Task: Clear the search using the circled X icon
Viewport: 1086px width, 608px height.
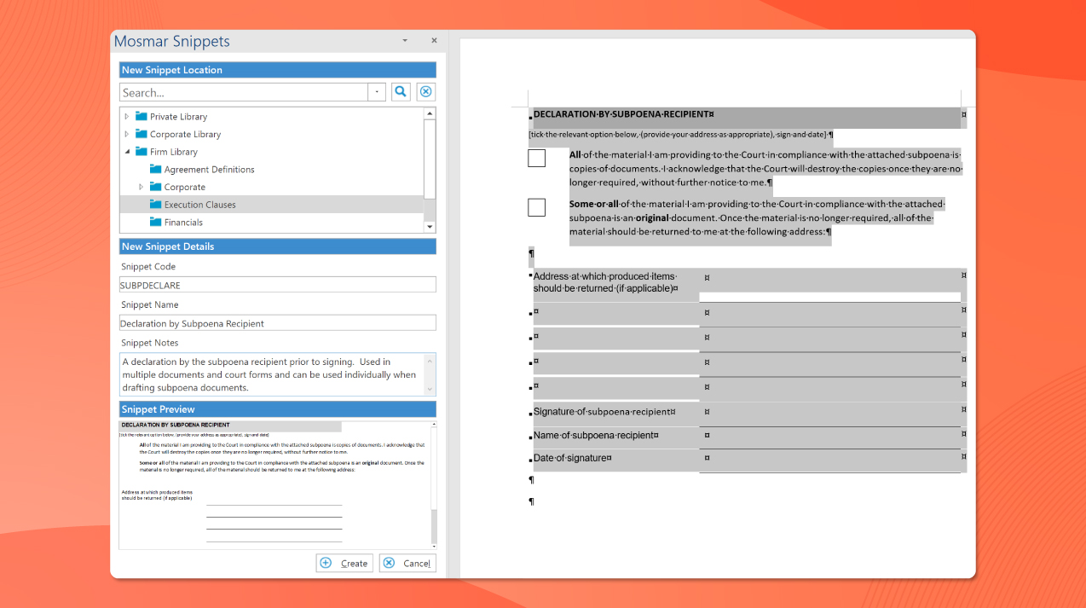Action: [x=425, y=91]
